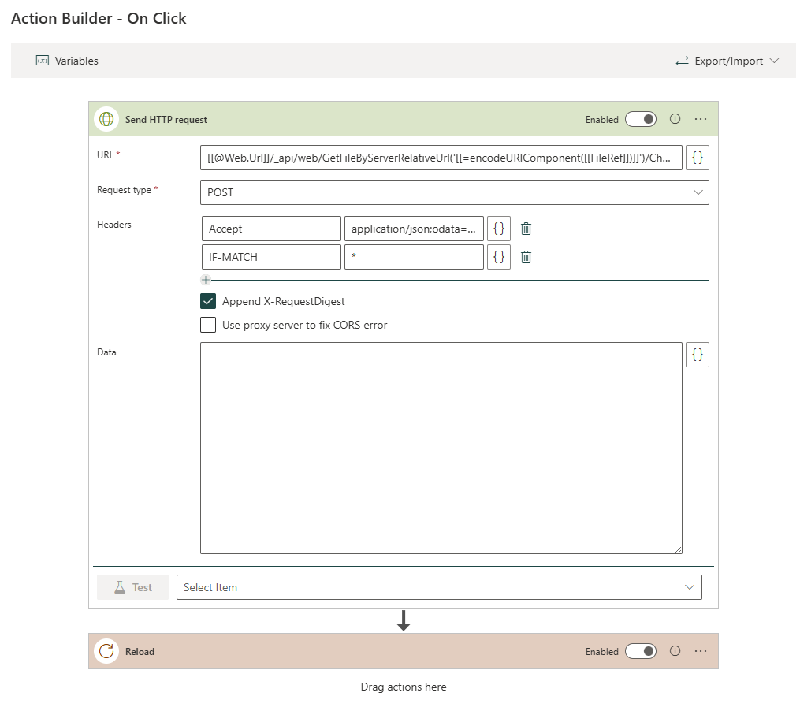Open expression editor for Data field

coord(698,355)
